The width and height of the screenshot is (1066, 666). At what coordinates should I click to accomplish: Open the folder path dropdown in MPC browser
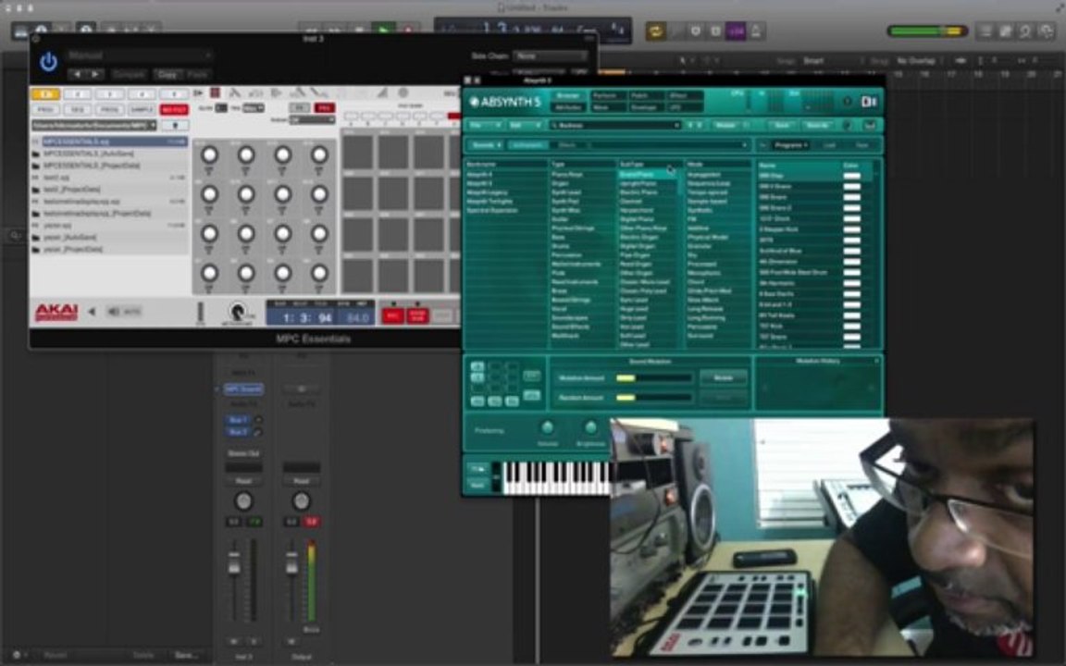pyautogui.click(x=93, y=126)
